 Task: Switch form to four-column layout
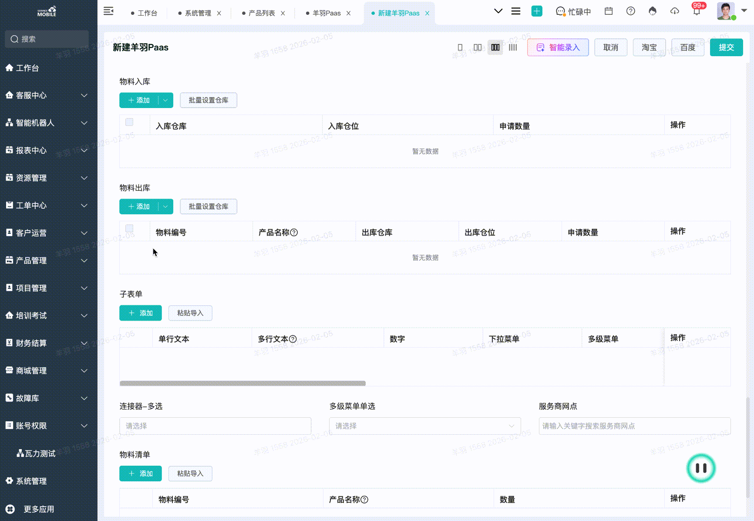click(513, 47)
